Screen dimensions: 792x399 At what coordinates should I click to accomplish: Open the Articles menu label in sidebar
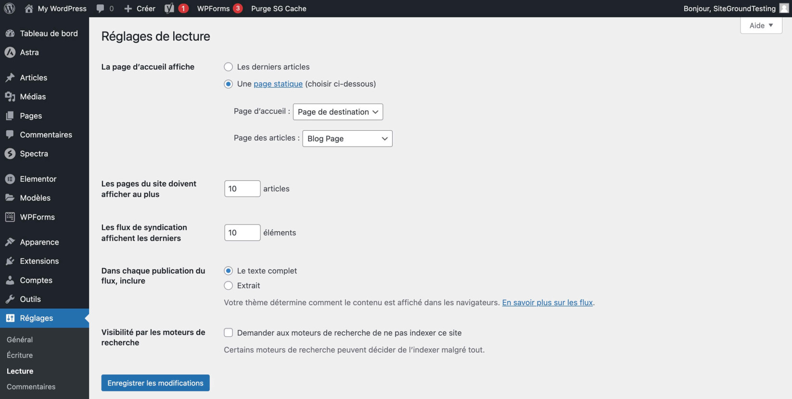(x=34, y=78)
